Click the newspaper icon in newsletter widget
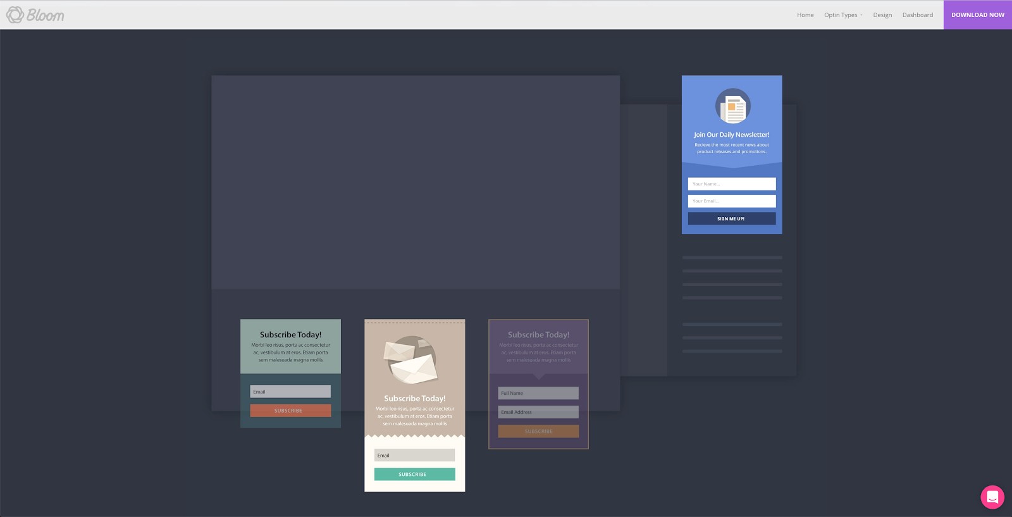 pyautogui.click(x=732, y=106)
